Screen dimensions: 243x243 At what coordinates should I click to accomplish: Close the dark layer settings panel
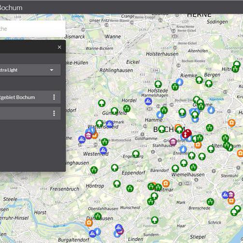tap(59, 47)
